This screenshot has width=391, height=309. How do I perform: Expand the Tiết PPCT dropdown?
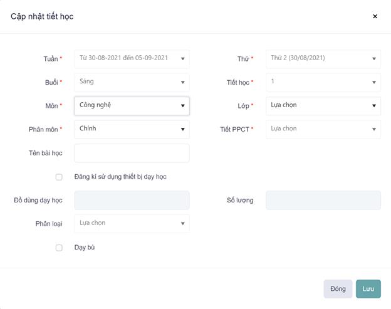coord(323,129)
